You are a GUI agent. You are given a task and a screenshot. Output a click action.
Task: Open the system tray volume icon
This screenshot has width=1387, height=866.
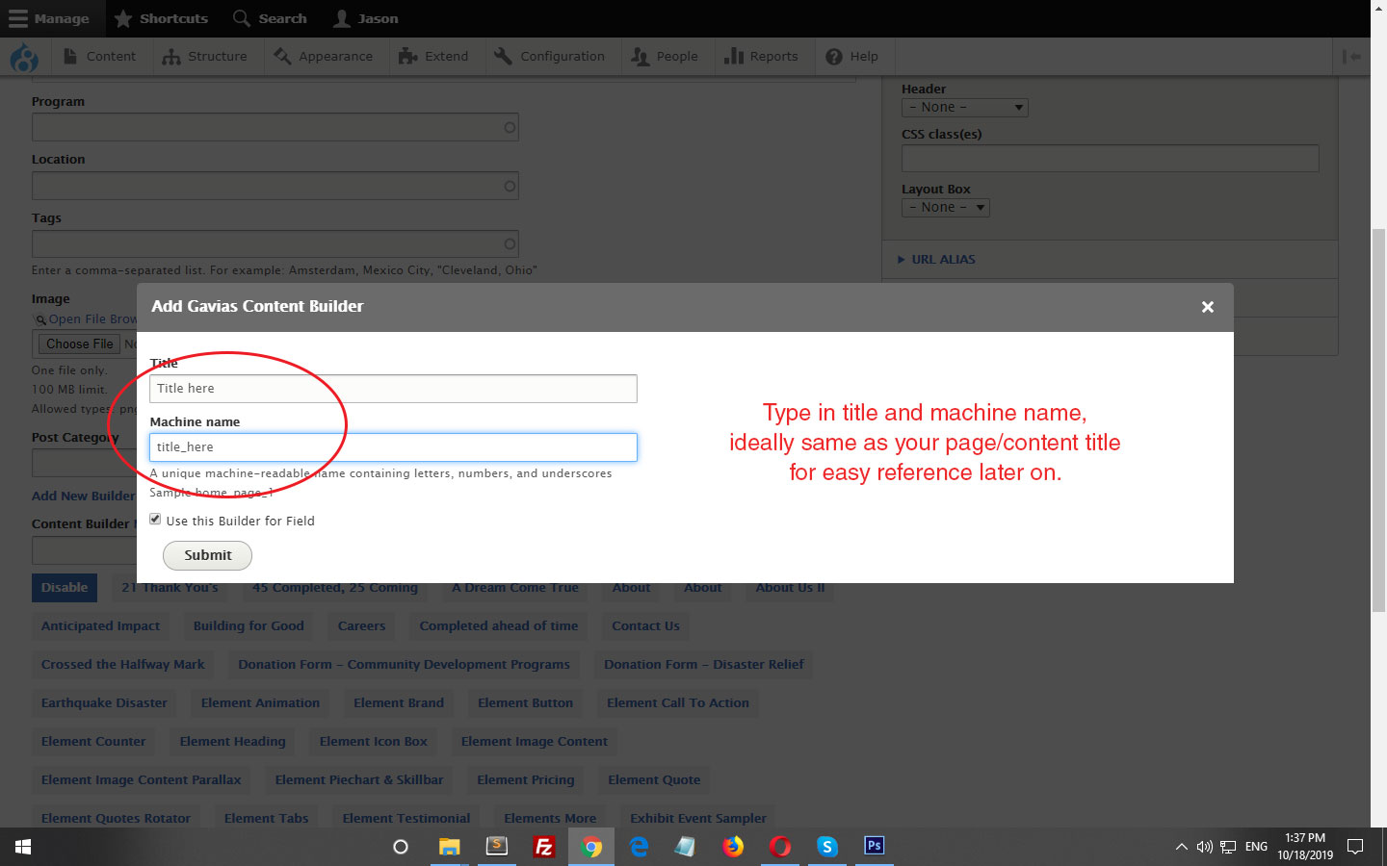pyautogui.click(x=1204, y=847)
